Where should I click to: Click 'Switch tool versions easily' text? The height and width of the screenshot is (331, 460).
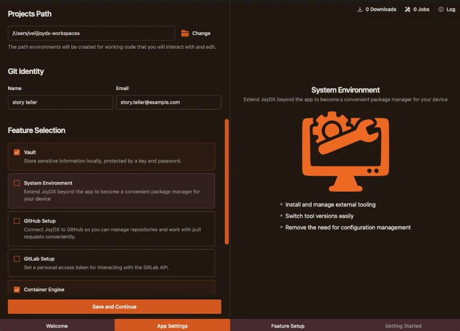(320, 216)
